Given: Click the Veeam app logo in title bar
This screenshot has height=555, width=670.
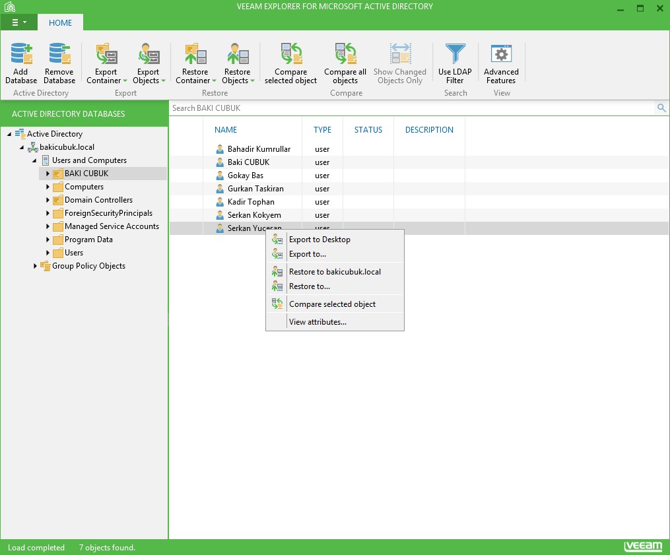Looking at the screenshot, I should pos(10,7).
